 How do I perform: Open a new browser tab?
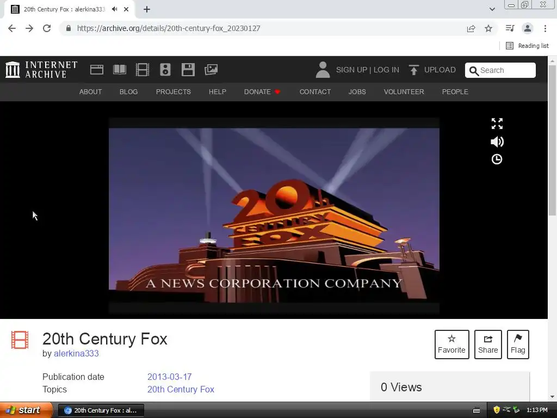[x=147, y=9]
